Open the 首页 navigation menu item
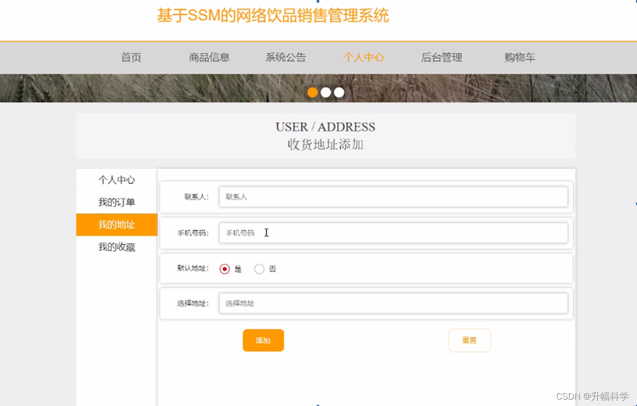637x406 pixels. 131,57
